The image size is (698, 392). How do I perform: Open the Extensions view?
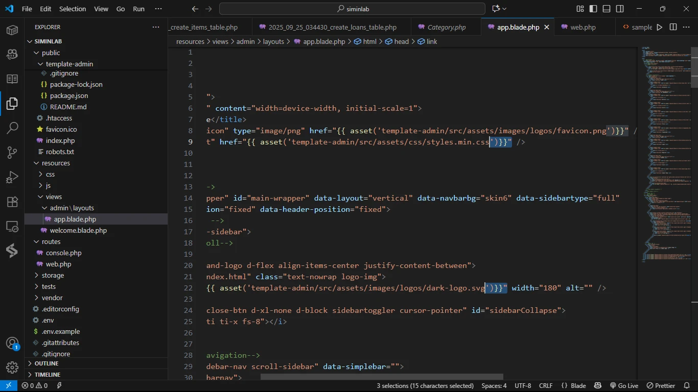coord(12,202)
